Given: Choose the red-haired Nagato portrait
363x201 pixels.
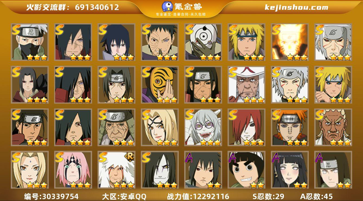Looking at the screenshot, I should pyautogui.click(x=247, y=127).
